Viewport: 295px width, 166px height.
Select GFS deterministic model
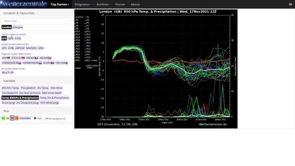click(4, 48)
